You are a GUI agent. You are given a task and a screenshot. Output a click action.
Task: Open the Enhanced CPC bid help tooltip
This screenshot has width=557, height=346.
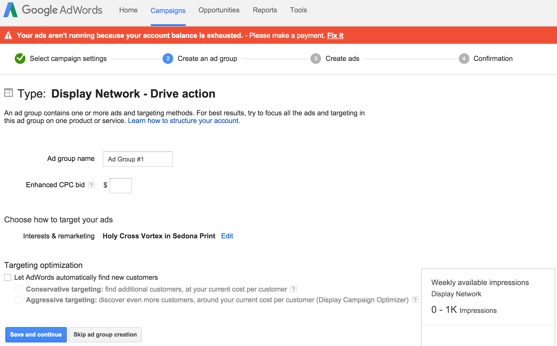92,185
